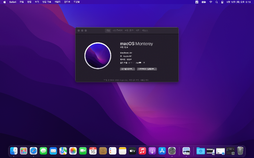Screen dimensions: 254x158
Task: Click the 'macOS Monterey' title text
Action: coord(137,44)
